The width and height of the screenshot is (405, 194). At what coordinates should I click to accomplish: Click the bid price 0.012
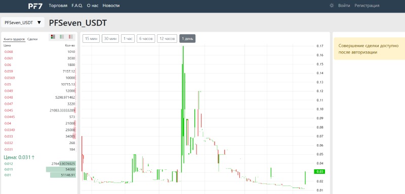click(9, 164)
